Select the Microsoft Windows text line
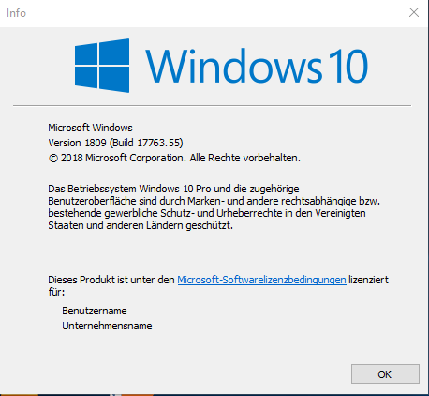Screen dimensions: 429x396 (x=90, y=128)
